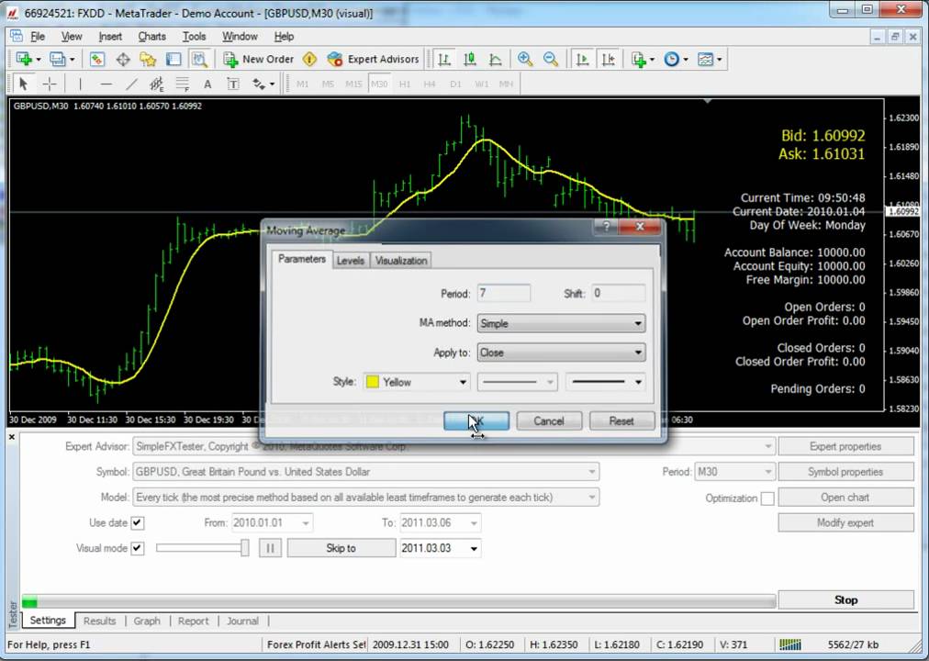Open the Tools menu
Screen dimensions: 929x661
point(194,37)
